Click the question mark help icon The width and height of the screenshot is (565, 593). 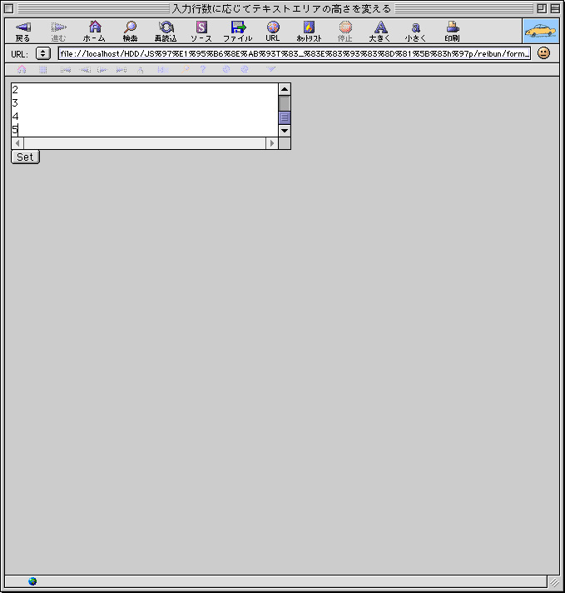[203, 69]
